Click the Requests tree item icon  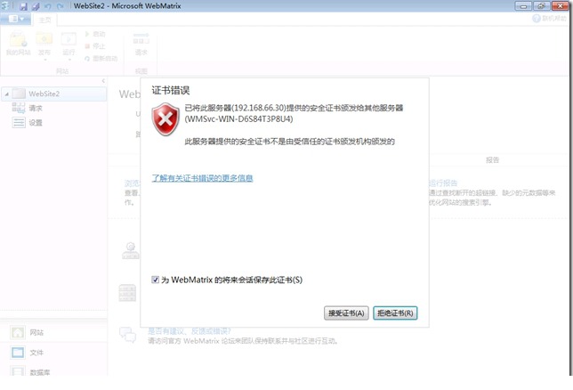click(x=19, y=108)
